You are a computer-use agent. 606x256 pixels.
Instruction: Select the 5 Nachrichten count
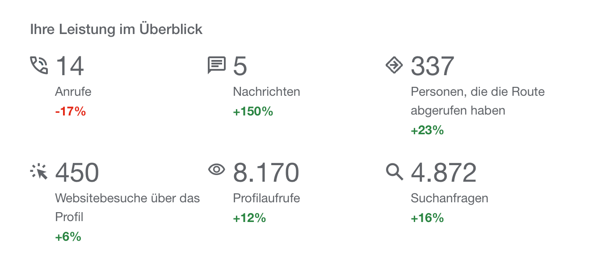click(240, 66)
